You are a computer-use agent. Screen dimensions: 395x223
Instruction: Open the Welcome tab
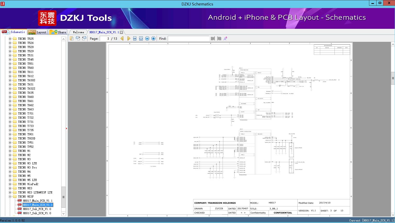pos(78,32)
